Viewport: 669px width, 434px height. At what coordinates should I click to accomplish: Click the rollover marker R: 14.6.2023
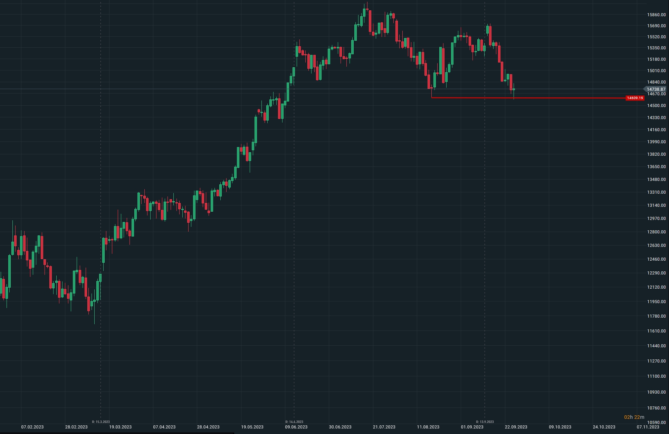click(294, 422)
